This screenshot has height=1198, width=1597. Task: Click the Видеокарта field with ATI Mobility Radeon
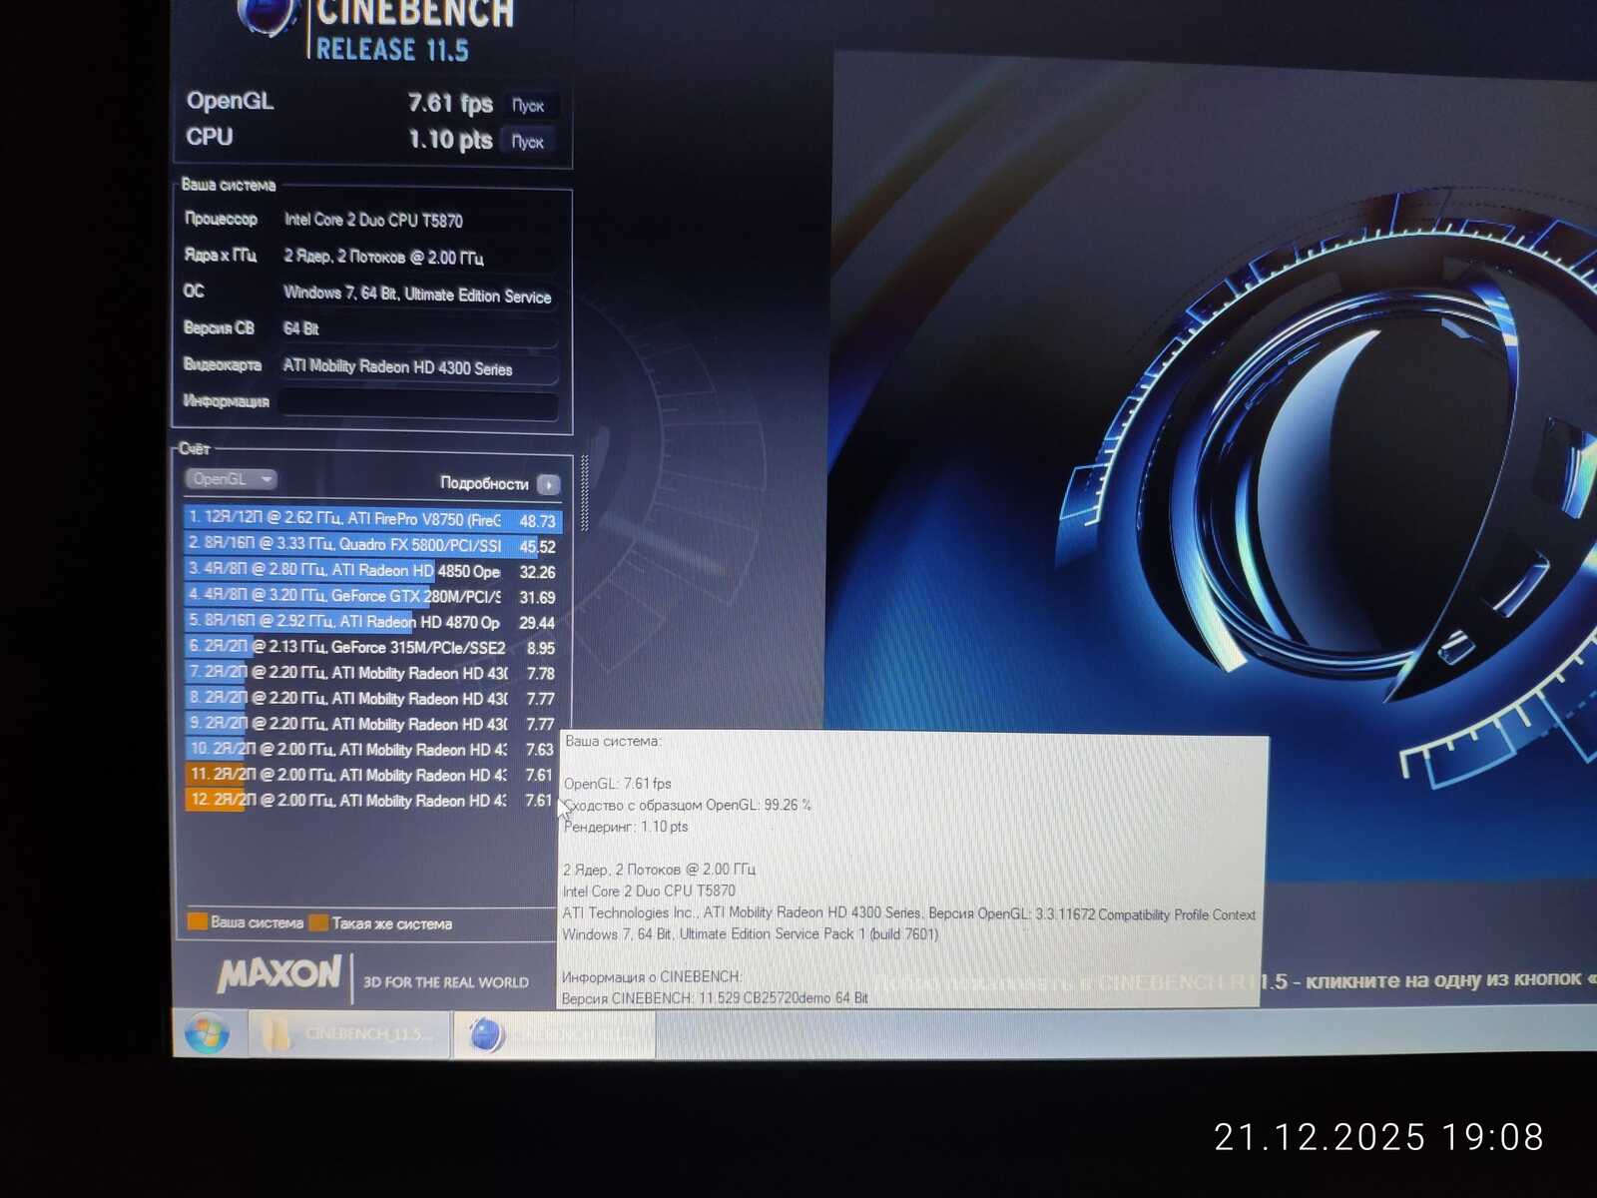[418, 366]
